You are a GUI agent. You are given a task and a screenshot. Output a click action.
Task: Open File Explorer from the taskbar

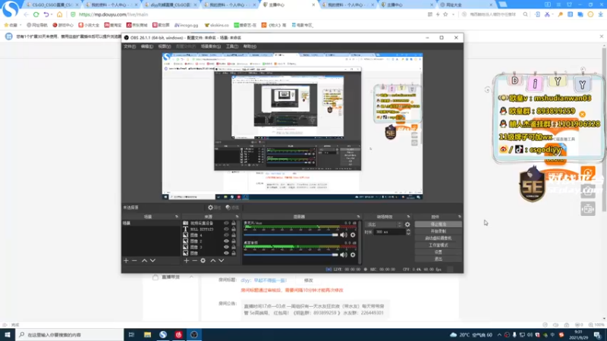pos(147,335)
